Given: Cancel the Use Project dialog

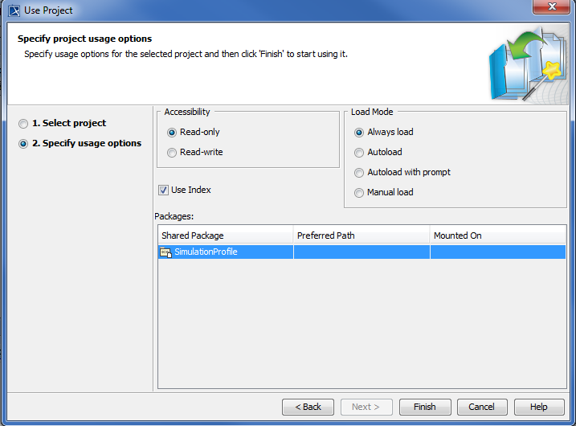Looking at the screenshot, I should click(481, 407).
